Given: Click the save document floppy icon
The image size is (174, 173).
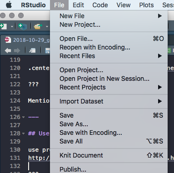Looking at the screenshot, I should tap(48, 50).
